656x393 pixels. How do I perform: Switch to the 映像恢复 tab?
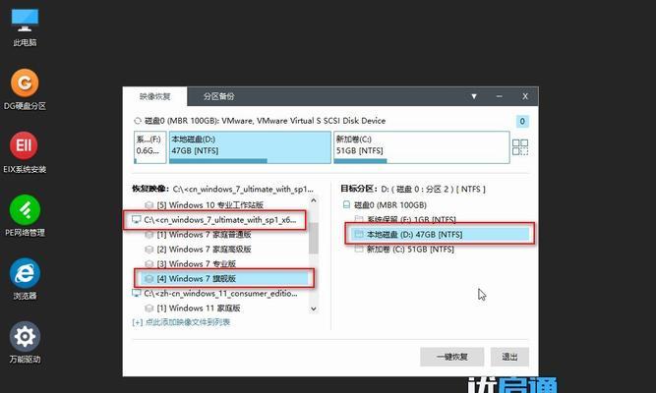point(154,96)
